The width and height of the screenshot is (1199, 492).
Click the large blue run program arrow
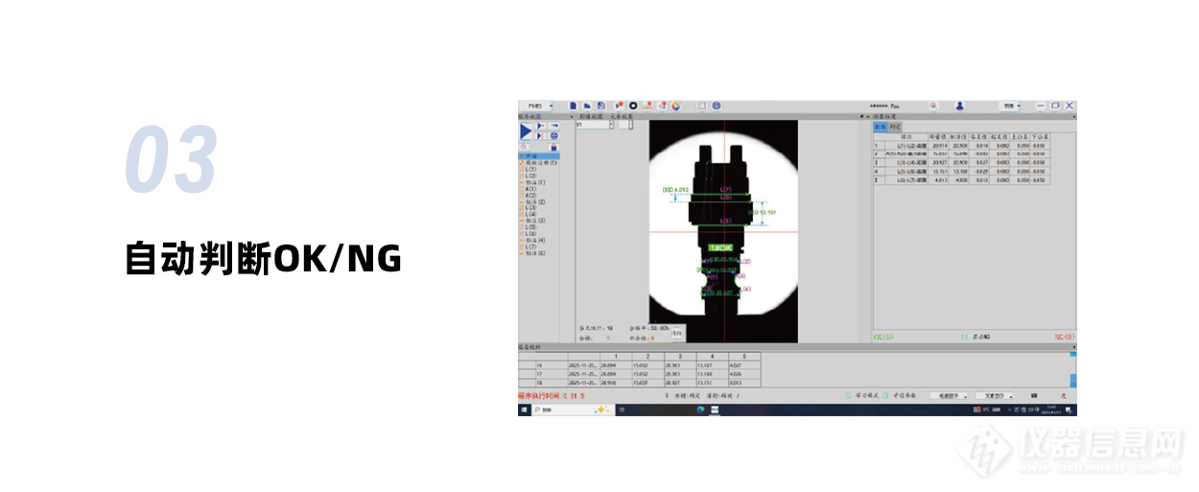[526, 130]
